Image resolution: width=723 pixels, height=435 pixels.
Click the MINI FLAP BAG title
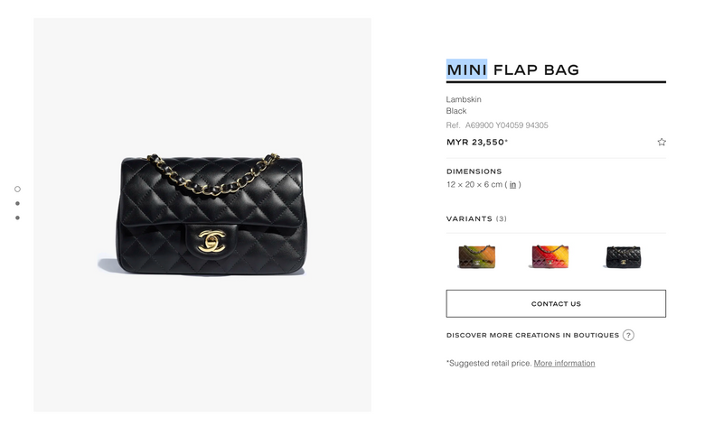[x=512, y=70]
